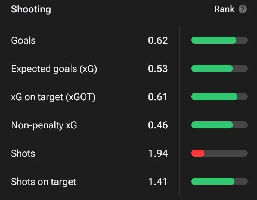Select the Non-penalty xG label
The width and height of the screenshot is (257, 200).
click(x=44, y=125)
